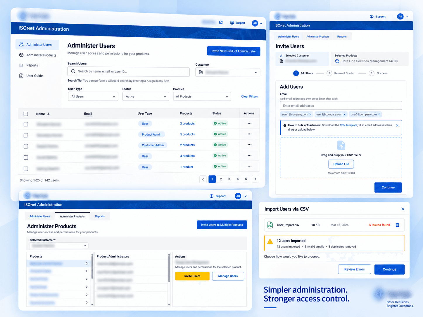Viewport: 423px width, 317px height.
Task: Click Review Errors in the import dialog
Action: (x=354, y=269)
